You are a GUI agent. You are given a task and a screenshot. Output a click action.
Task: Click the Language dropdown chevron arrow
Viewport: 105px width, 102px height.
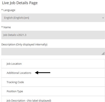[x=103, y=18]
